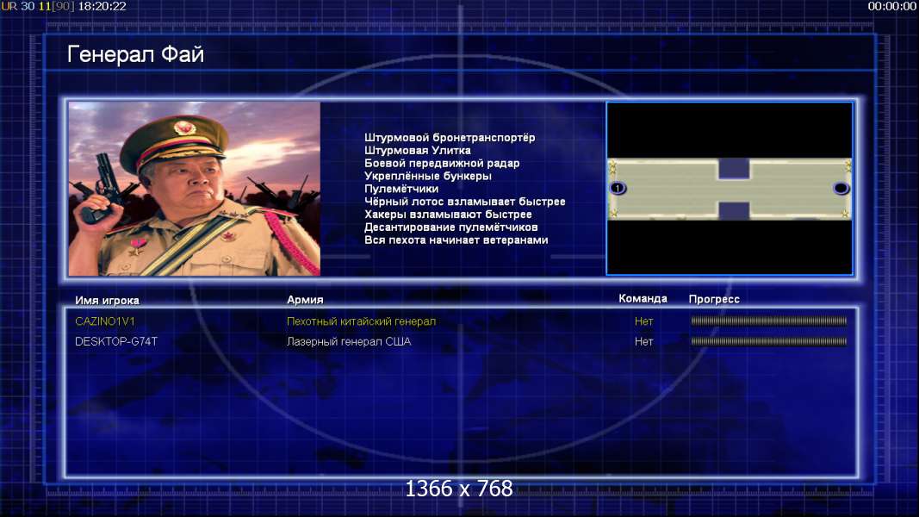Select "Укреплённые бункеры" line

[x=428, y=176]
